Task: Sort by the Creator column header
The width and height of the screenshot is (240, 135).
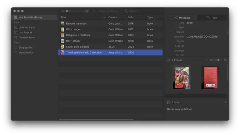Action: [116, 17]
